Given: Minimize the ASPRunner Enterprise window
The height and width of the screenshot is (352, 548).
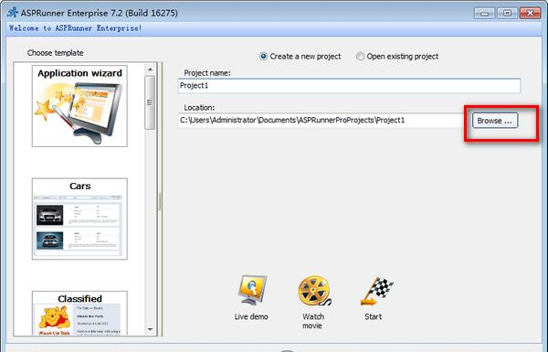Looking at the screenshot, I should (x=484, y=14).
